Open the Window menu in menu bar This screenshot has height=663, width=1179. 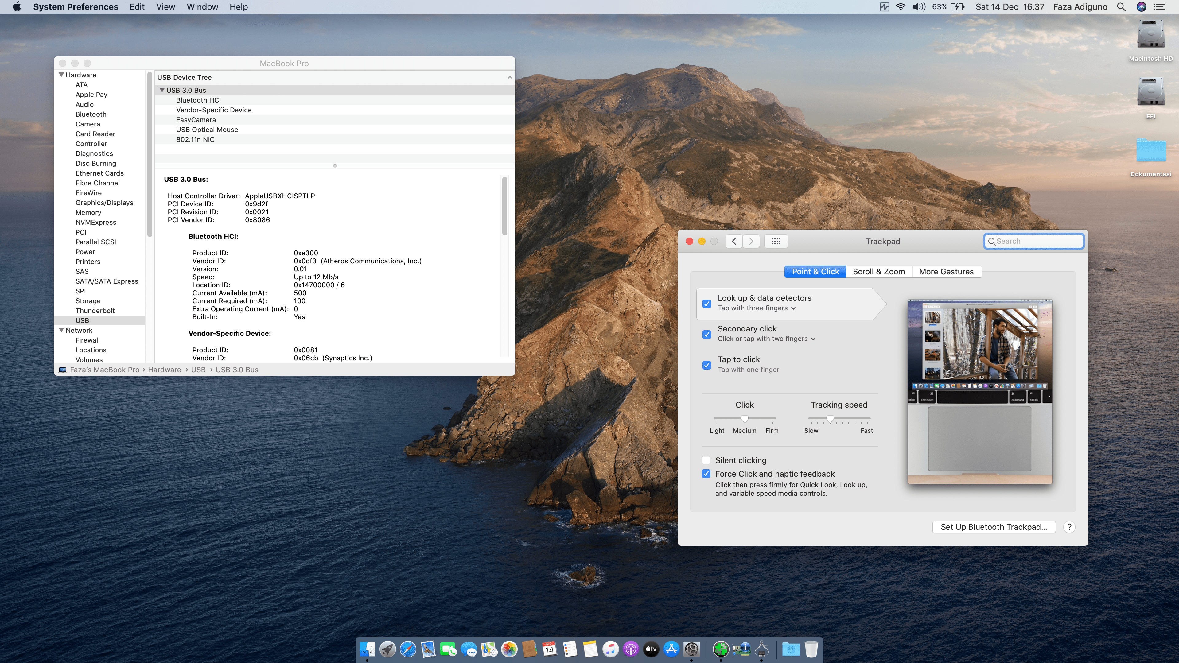202,7
